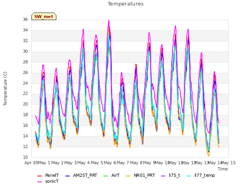Screen dimensions: 252x189
Task: Select the li77_temp legend label
Action: (x=205, y=175)
